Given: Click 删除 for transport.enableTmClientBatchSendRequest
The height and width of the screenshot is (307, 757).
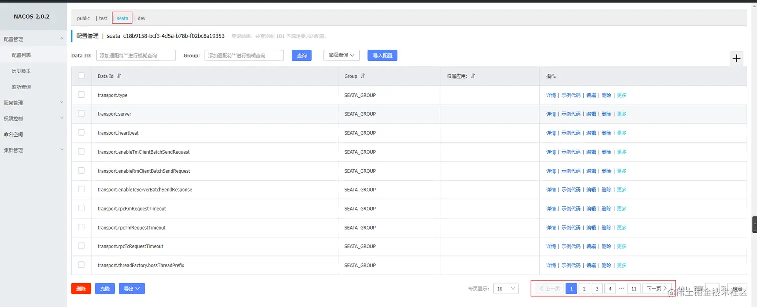Looking at the screenshot, I should pyautogui.click(x=606, y=152).
